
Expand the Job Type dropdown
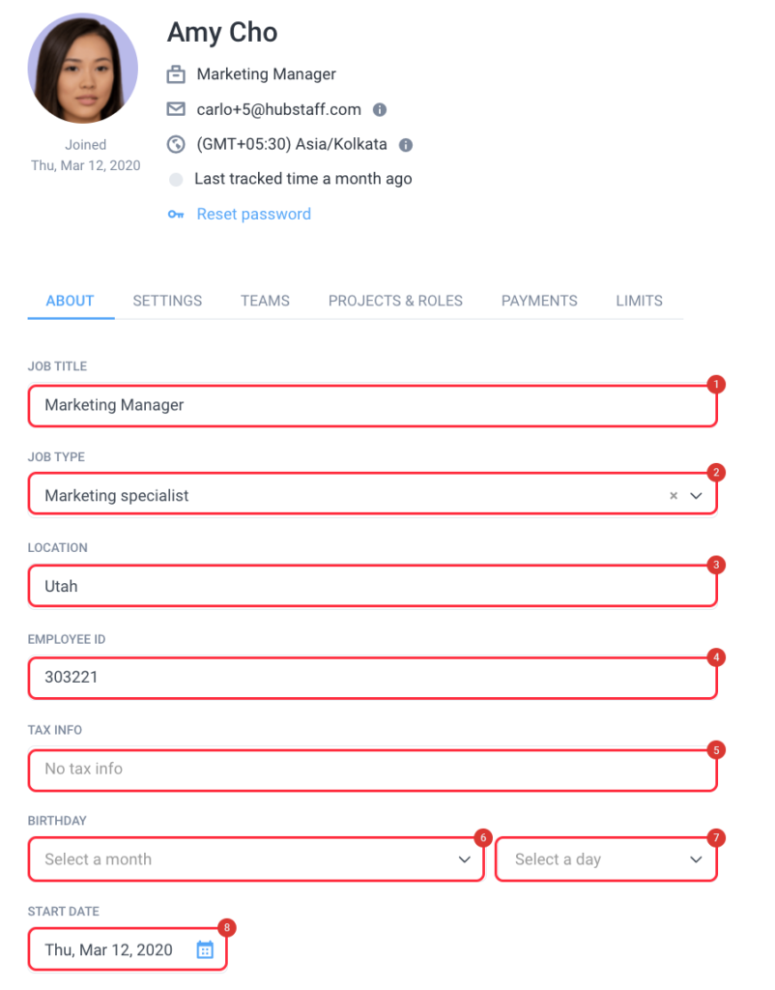(695, 495)
